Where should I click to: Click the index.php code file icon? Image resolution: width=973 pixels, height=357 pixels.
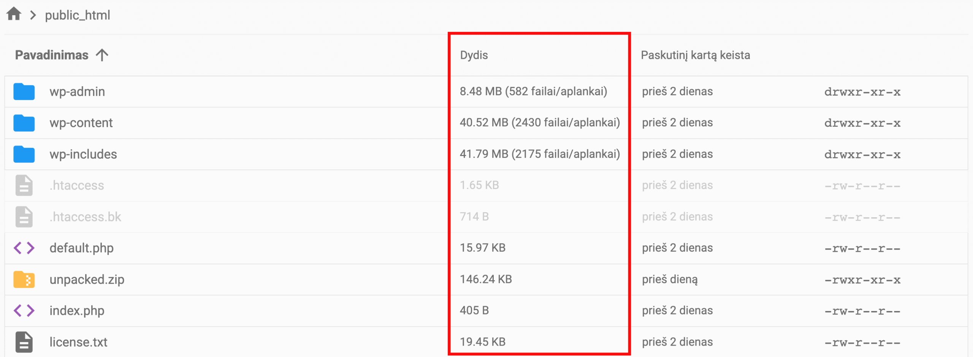[24, 311]
